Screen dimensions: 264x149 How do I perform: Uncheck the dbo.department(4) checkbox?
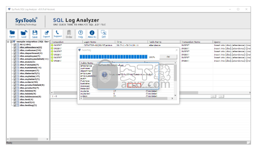[15, 53]
